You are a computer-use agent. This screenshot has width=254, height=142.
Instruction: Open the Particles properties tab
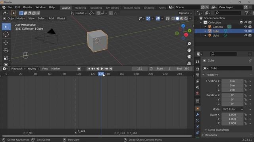point(198,121)
